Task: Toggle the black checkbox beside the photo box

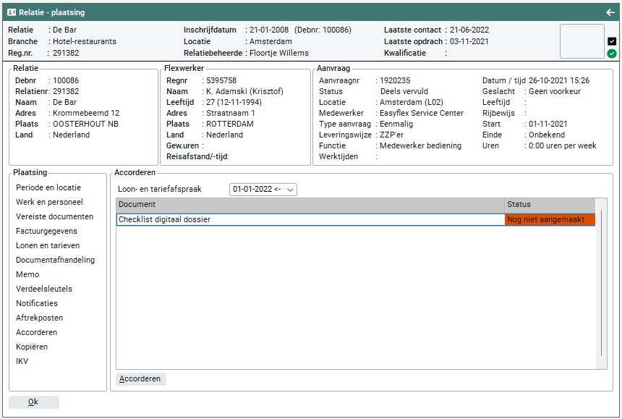Action: tap(612, 41)
